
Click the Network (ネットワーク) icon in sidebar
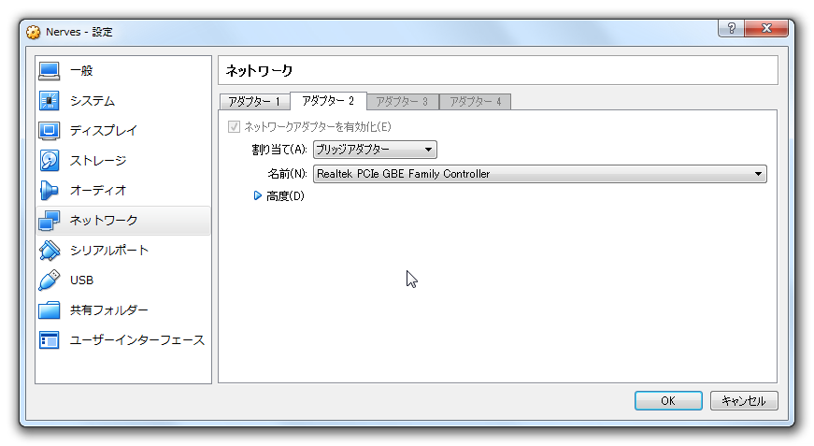(50, 221)
